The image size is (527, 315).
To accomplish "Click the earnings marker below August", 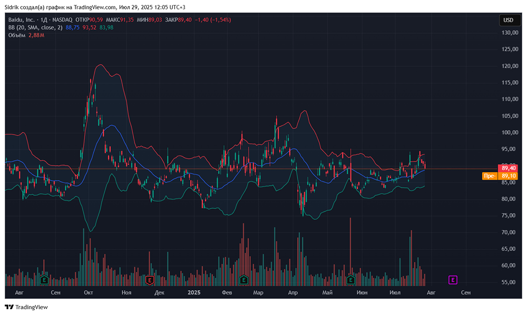I will click(44, 280).
